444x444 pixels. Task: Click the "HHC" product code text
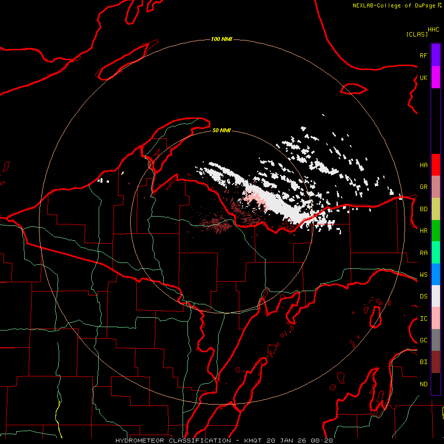pos(434,30)
